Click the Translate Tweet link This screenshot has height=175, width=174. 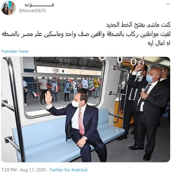click(x=15, y=51)
